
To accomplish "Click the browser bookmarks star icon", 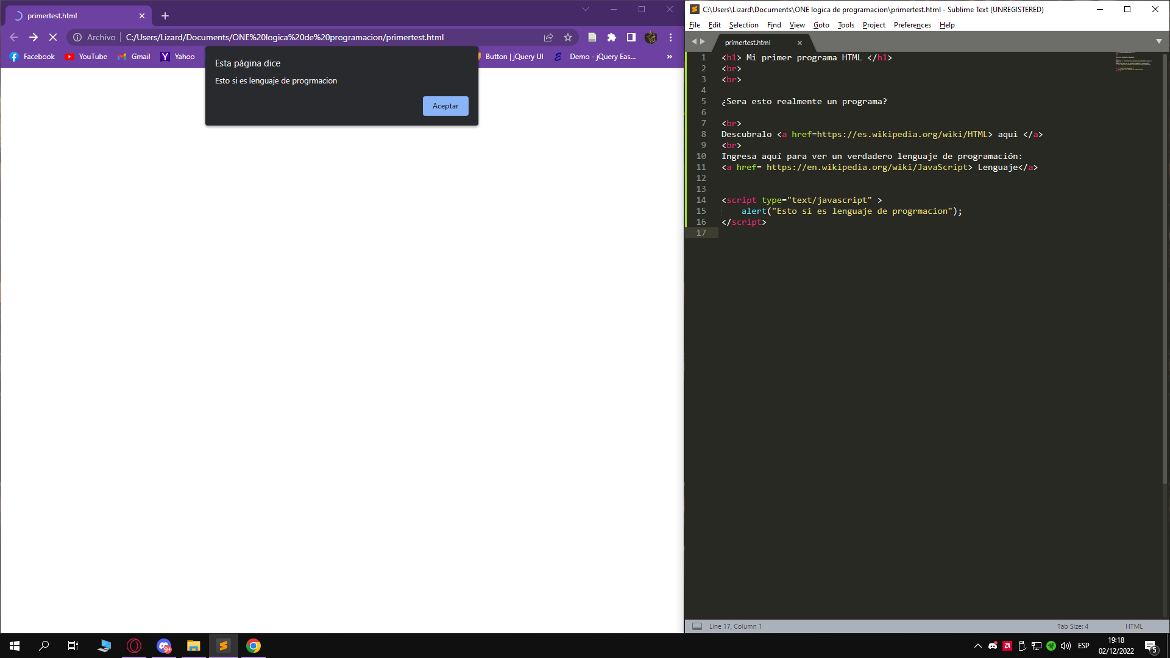I will [x=568, y=37].
